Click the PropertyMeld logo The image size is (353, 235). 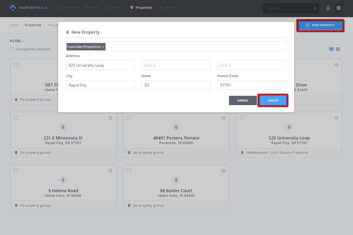(29, 8)
